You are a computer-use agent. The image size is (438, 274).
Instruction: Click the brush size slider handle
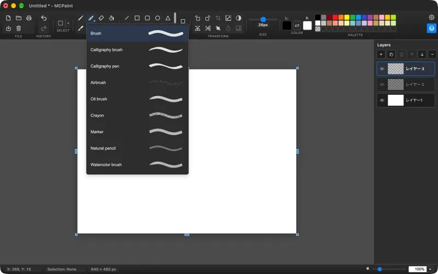click(263, 19)
